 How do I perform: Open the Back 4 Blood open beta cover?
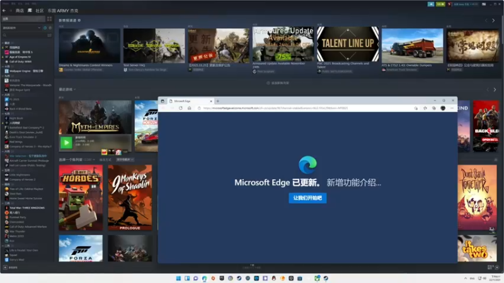click(x=486, y=126)
